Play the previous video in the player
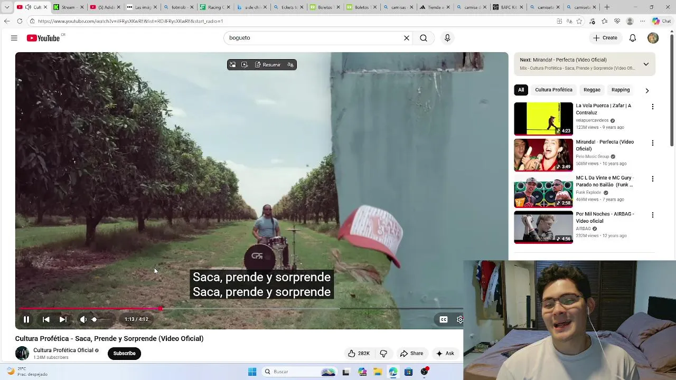 coord(46,319)
